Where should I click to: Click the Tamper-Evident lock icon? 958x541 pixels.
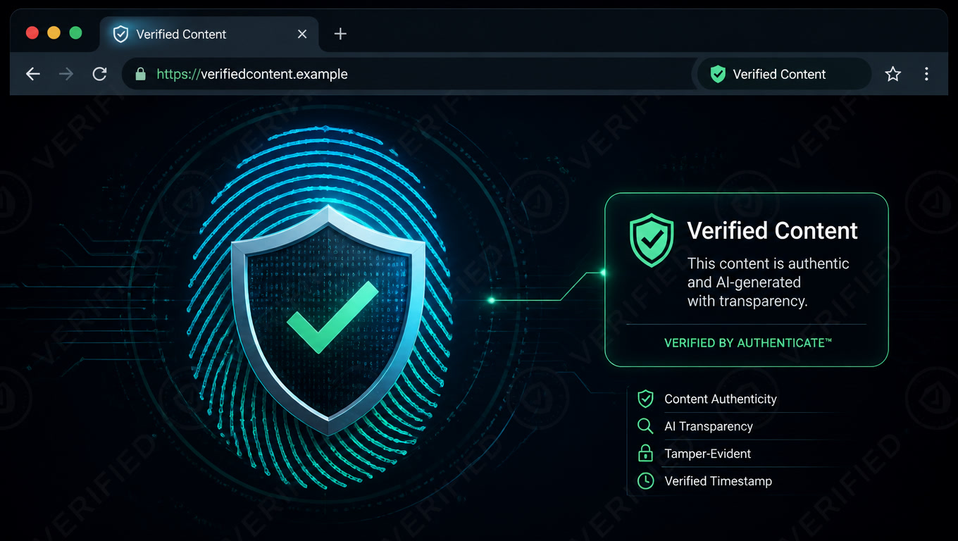[645, 453]
